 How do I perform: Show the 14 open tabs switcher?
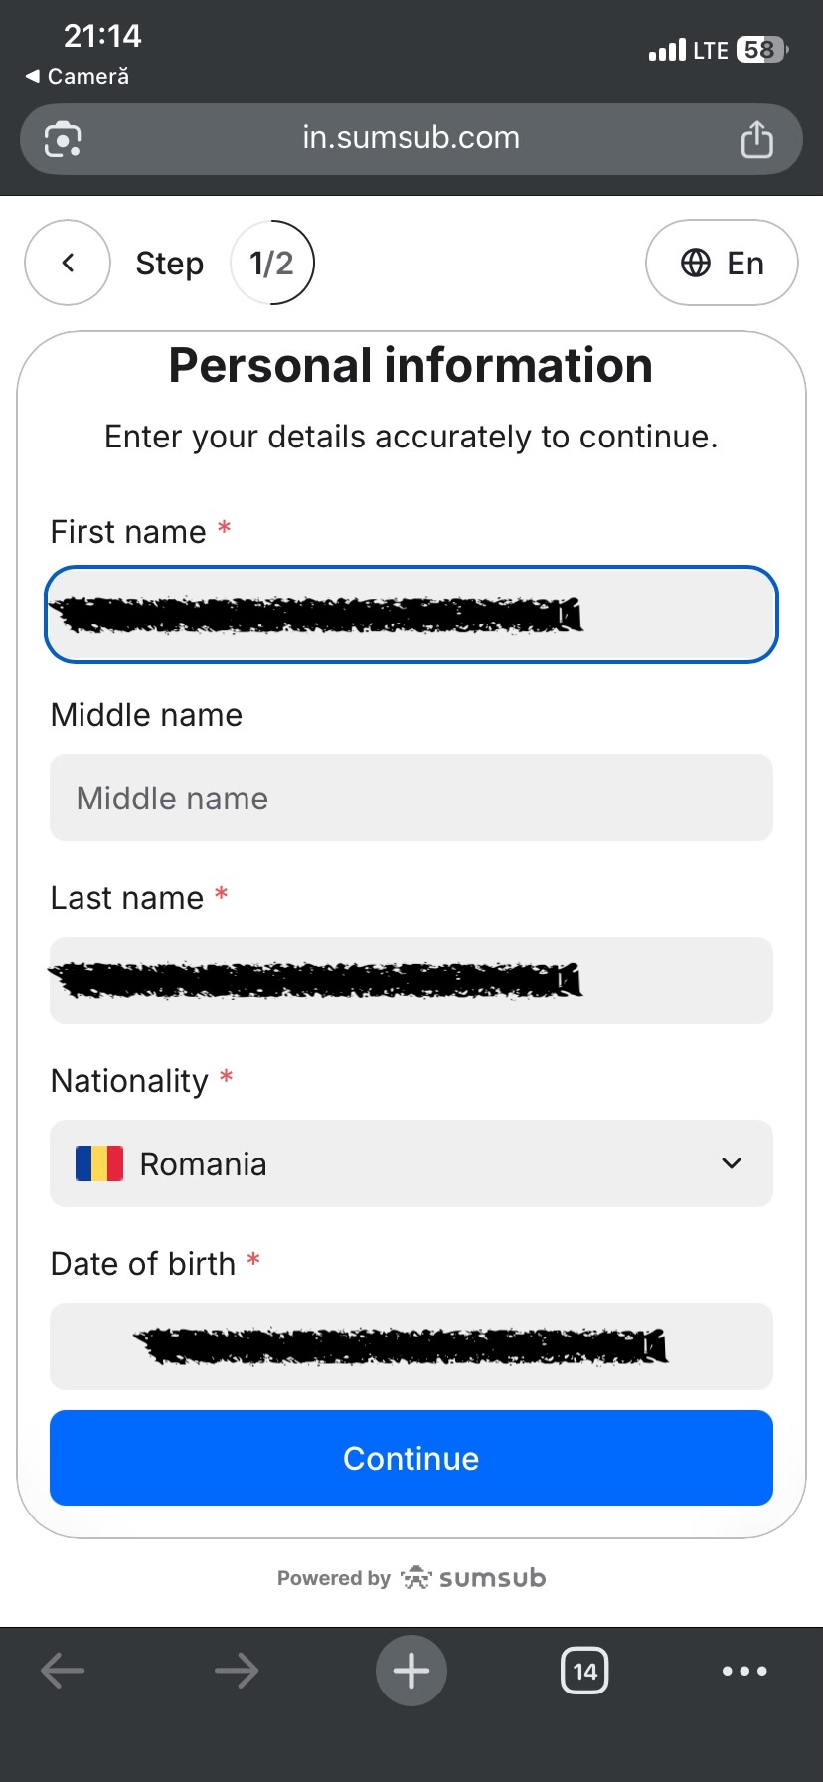(x=585, y=1671)
